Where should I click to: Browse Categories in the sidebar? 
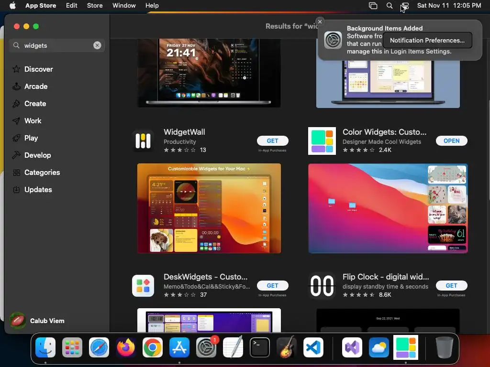coord(36,172)
